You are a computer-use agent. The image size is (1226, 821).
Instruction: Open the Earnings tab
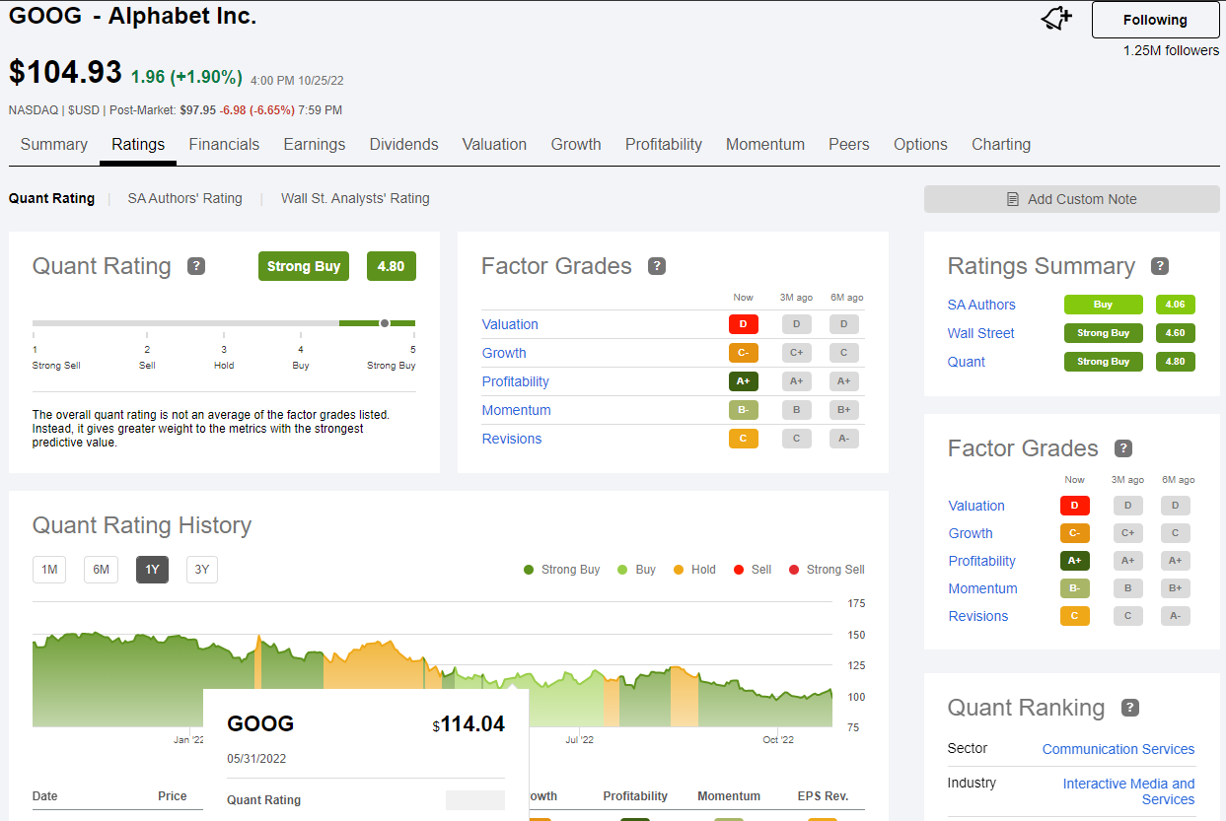click(x=315, y=144)
